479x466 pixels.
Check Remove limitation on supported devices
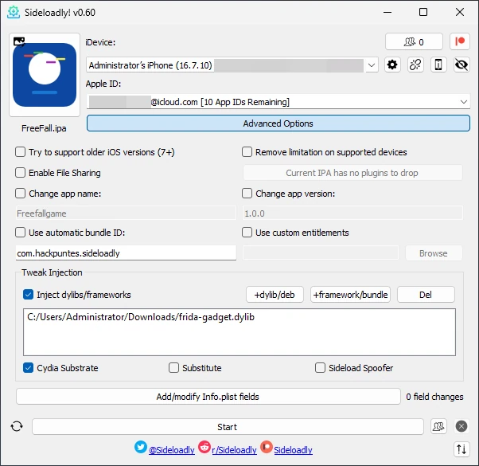(247, 152)
